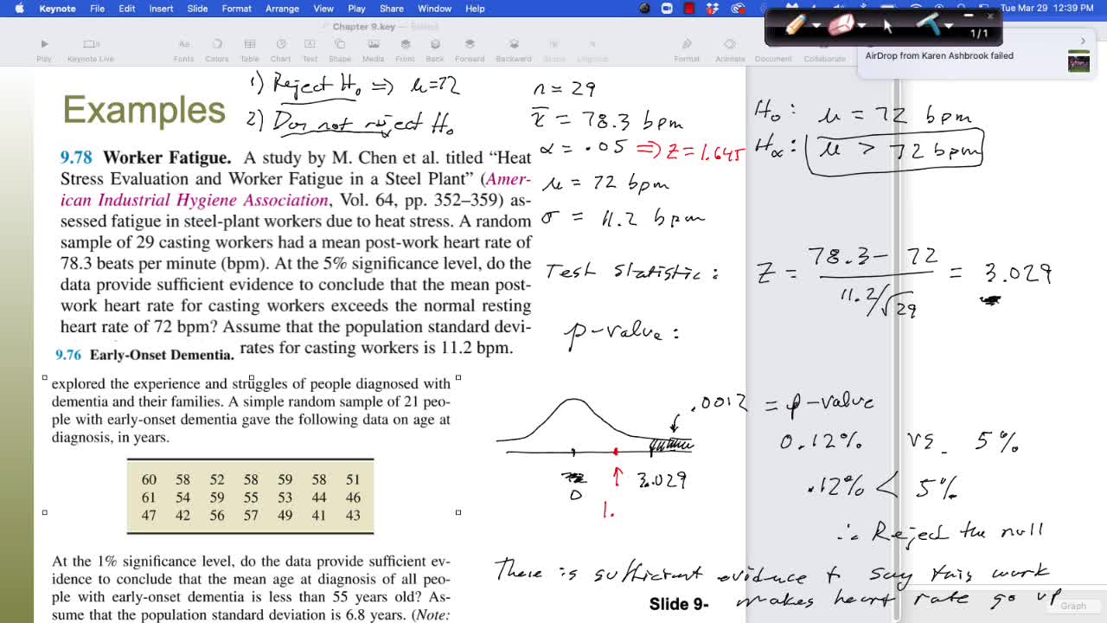
Task: Select the pencil tool in annotation palette
Action: 797,25
